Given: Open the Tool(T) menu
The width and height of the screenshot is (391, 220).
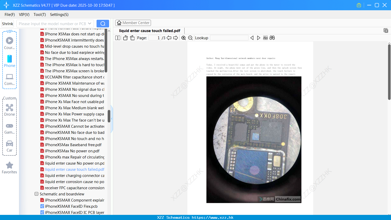Looking at the screenshot, I should [40, 15].
